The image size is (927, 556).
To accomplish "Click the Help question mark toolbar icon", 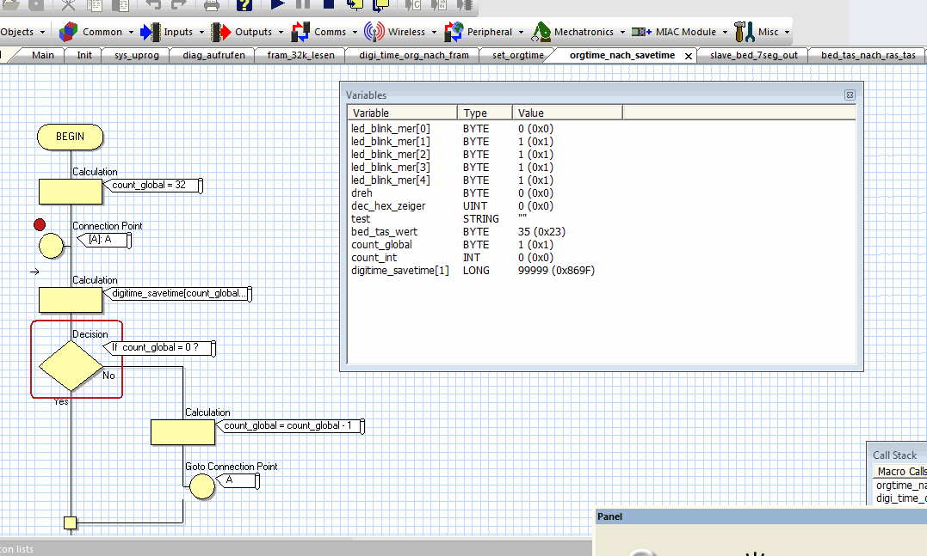I will pos(244,4).
